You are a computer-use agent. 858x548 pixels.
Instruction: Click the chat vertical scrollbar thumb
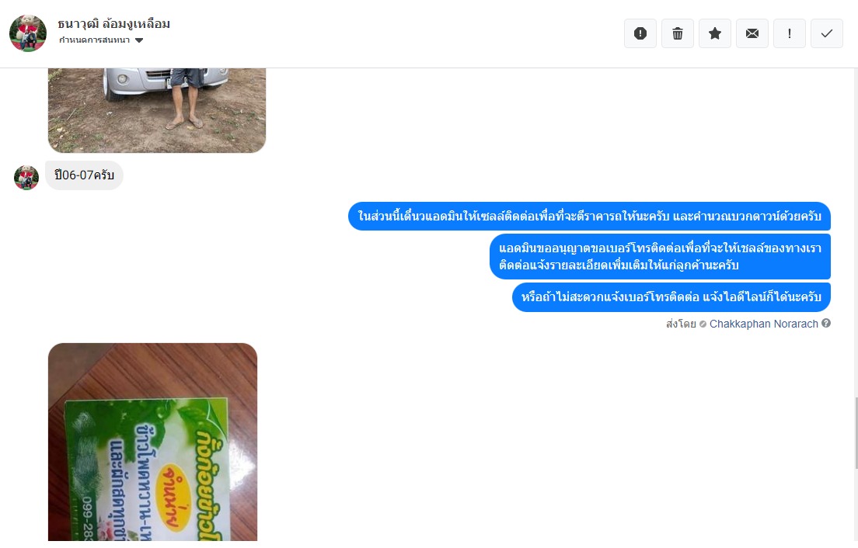(854, 435)
